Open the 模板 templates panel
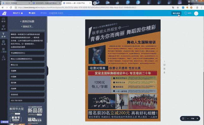Viewport: 204px width, 125px height. pos(3,20)
